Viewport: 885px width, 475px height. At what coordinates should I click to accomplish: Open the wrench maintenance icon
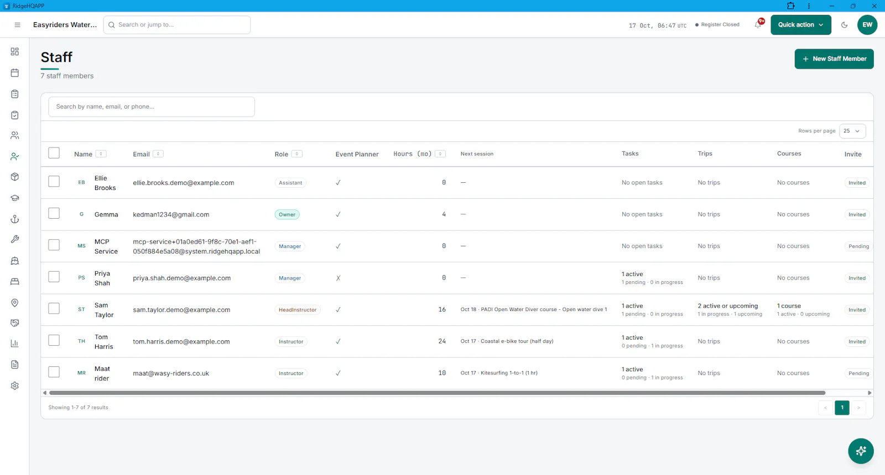(15, 239)
